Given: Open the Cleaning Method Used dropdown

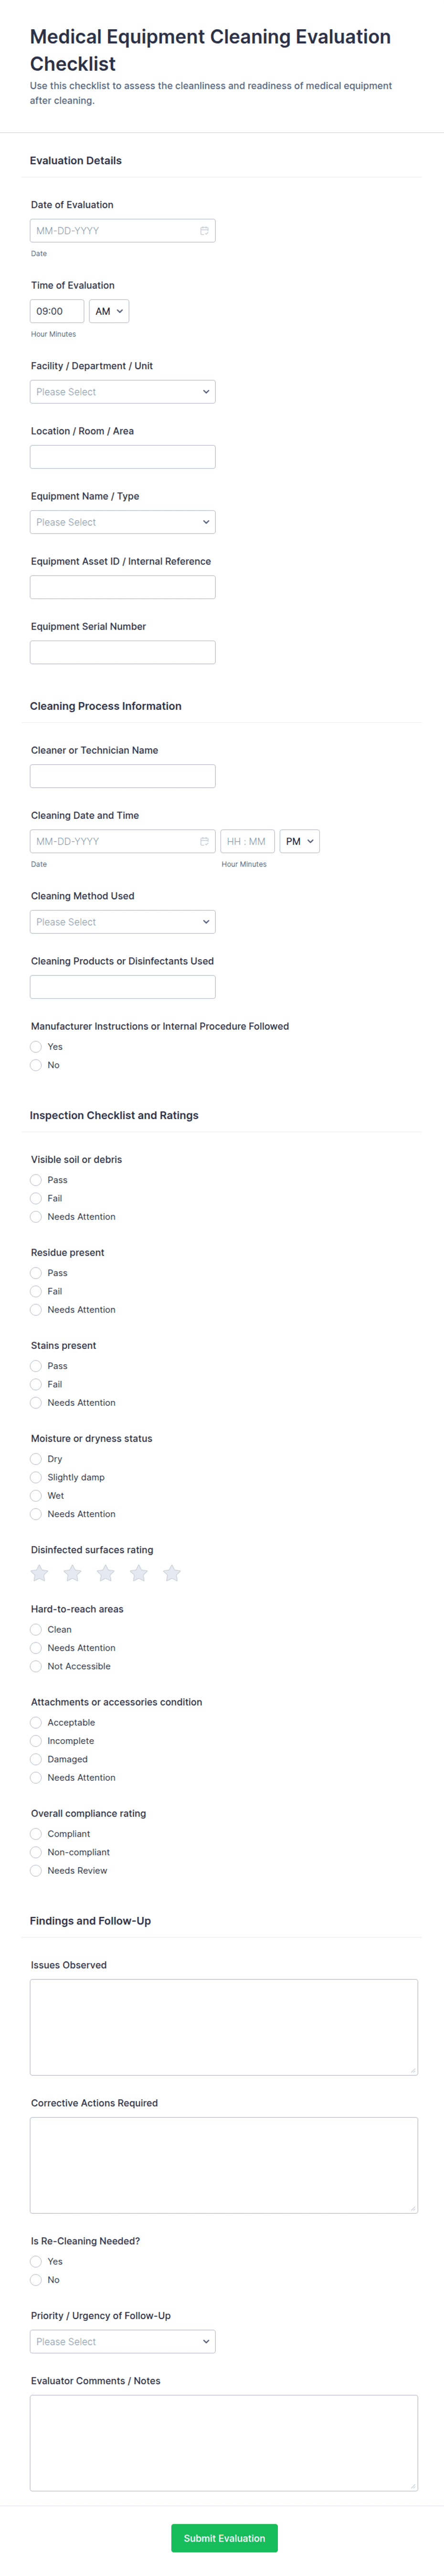Looking at the screenshot, I should click(x=123, y=922).
